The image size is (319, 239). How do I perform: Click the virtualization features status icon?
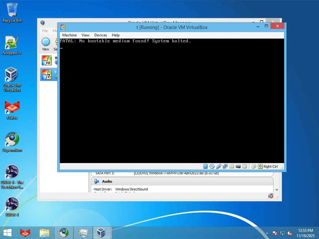pyautogui.click(x=245, y=166)
